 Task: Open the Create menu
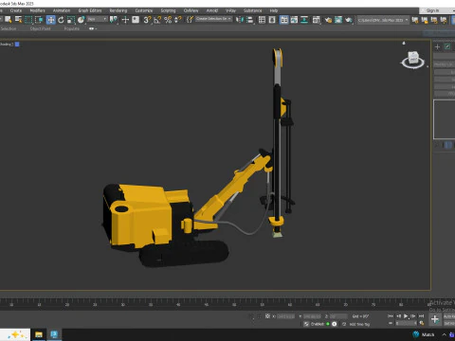[x=16, y=10]
